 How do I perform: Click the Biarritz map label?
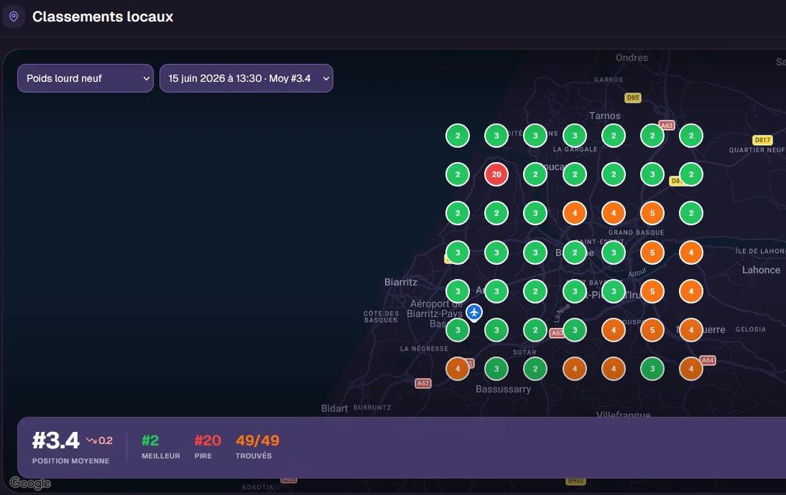(400, 282)
